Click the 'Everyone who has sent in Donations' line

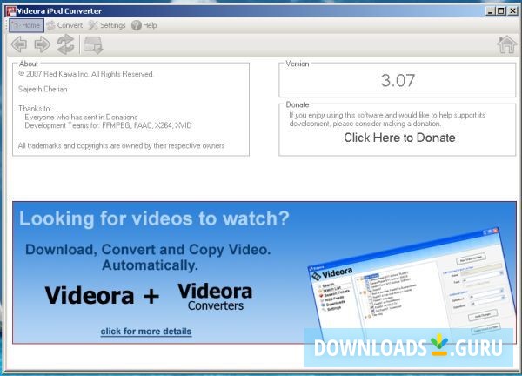point(81,117)
